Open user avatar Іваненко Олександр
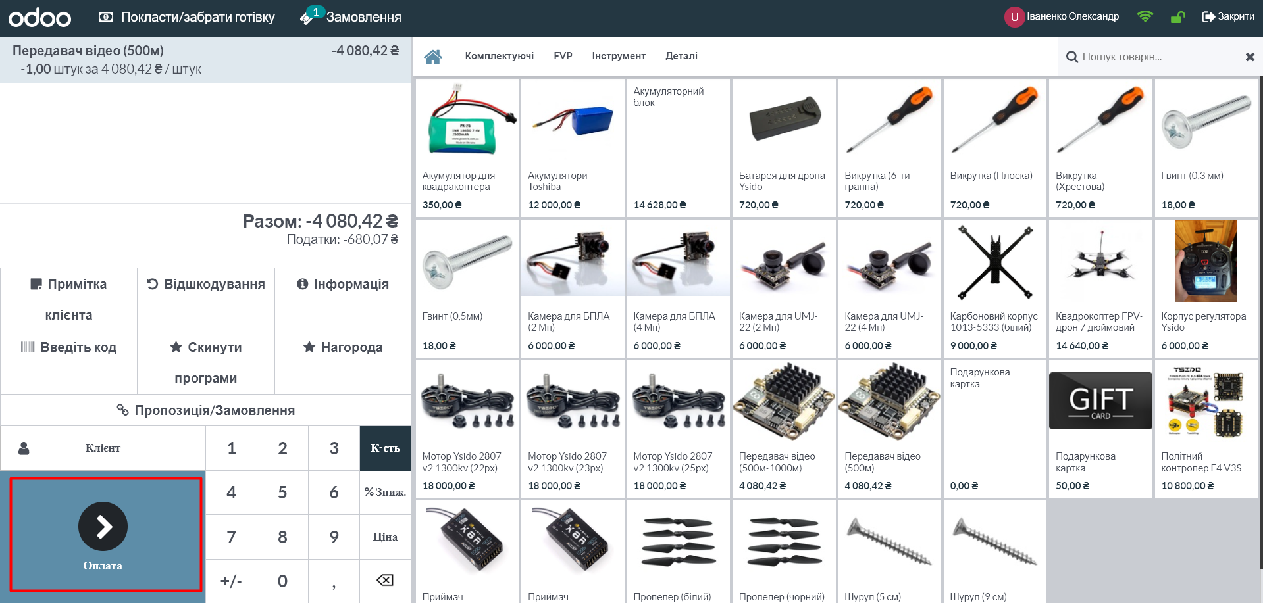 click(x=1014, y=17)
